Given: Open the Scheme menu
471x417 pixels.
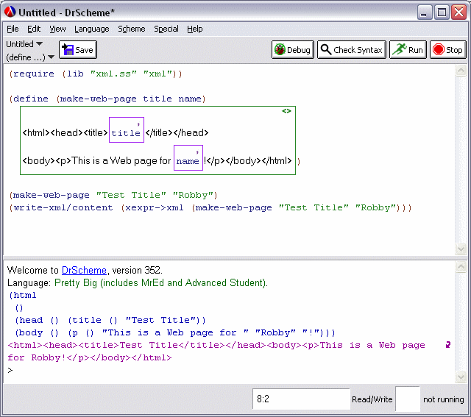Looking at the screenshot, I should [131, 29].
